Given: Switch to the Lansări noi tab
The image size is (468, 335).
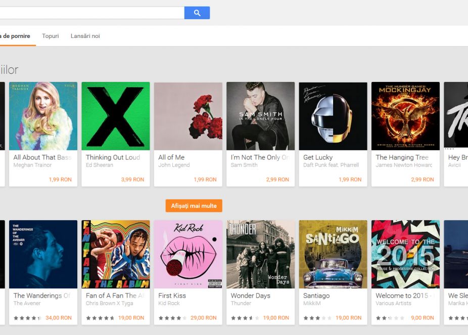Looking at the screenshot, I should point(84,36).
